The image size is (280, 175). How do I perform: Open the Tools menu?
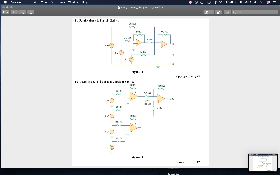click(61, 2)
